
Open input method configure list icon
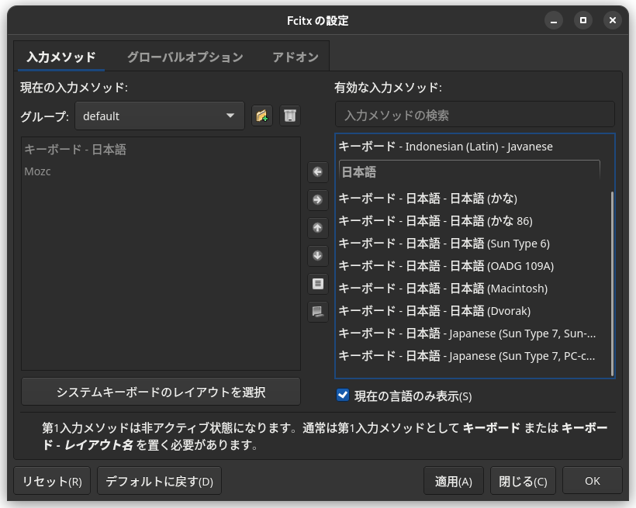click(x=317, y=284)
